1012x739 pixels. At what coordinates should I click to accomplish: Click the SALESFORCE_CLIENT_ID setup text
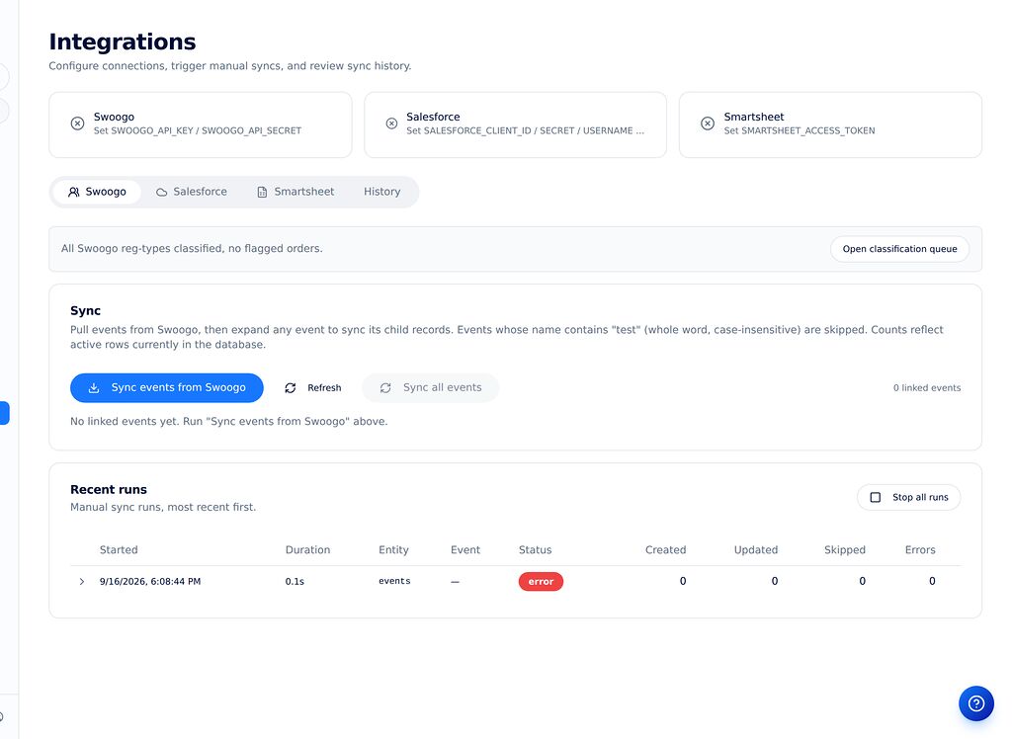pos(526,130)
